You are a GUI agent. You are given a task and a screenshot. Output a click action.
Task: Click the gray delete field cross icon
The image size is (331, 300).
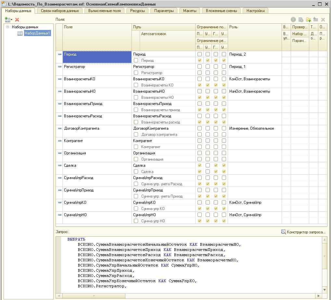point(323,20)
